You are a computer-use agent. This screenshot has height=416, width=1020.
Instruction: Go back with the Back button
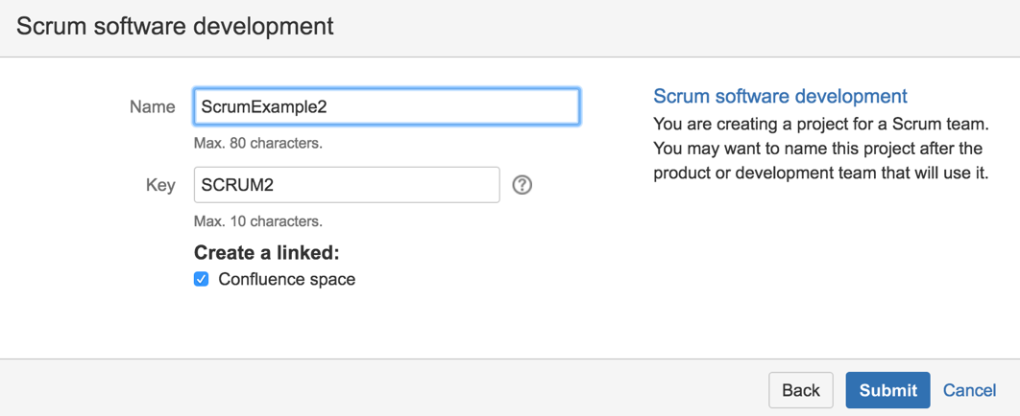801,390
